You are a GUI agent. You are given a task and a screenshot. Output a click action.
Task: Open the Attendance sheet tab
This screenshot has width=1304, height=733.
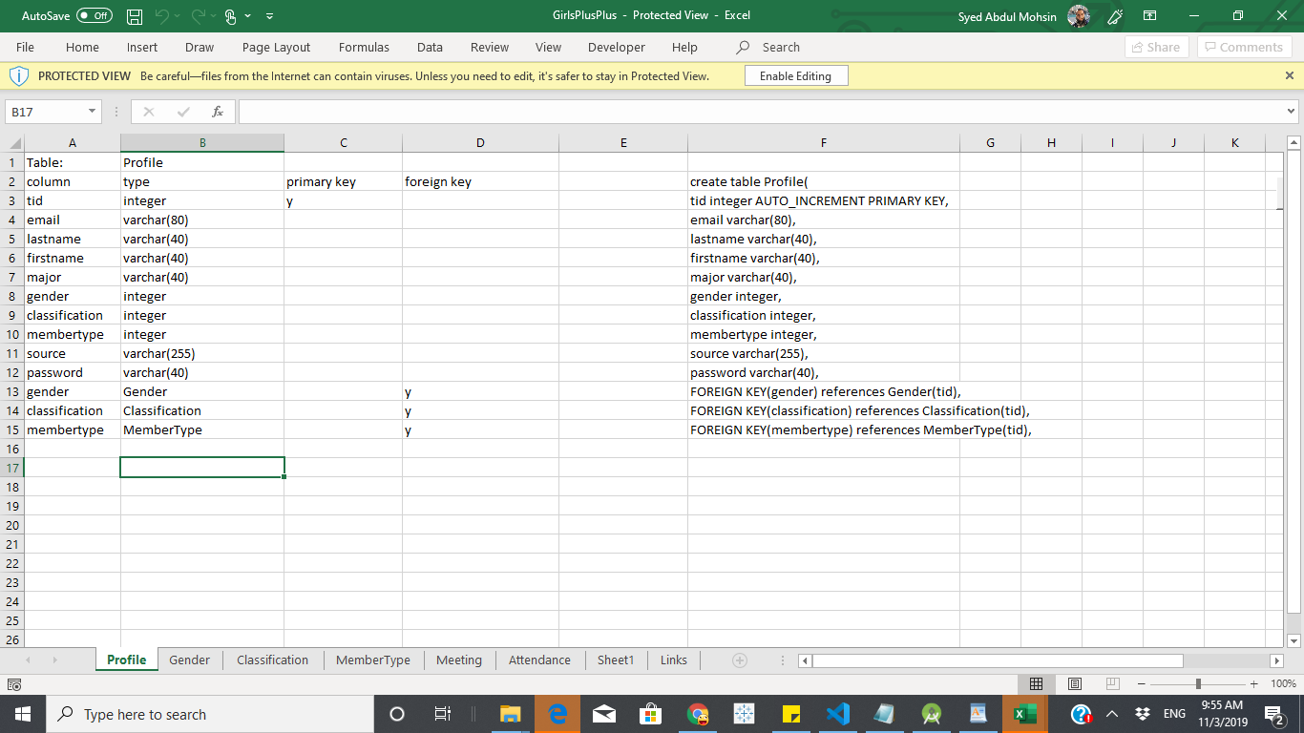click(539, 660)
